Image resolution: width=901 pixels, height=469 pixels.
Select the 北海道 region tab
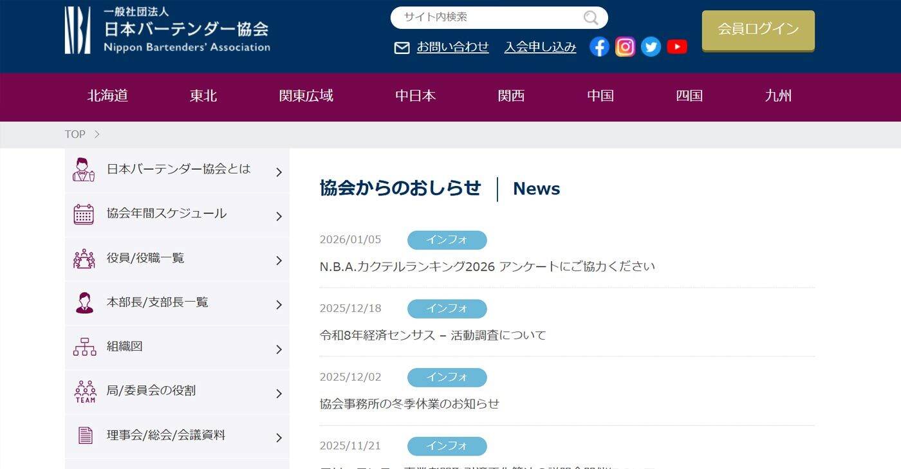click(x=107, y=96)
